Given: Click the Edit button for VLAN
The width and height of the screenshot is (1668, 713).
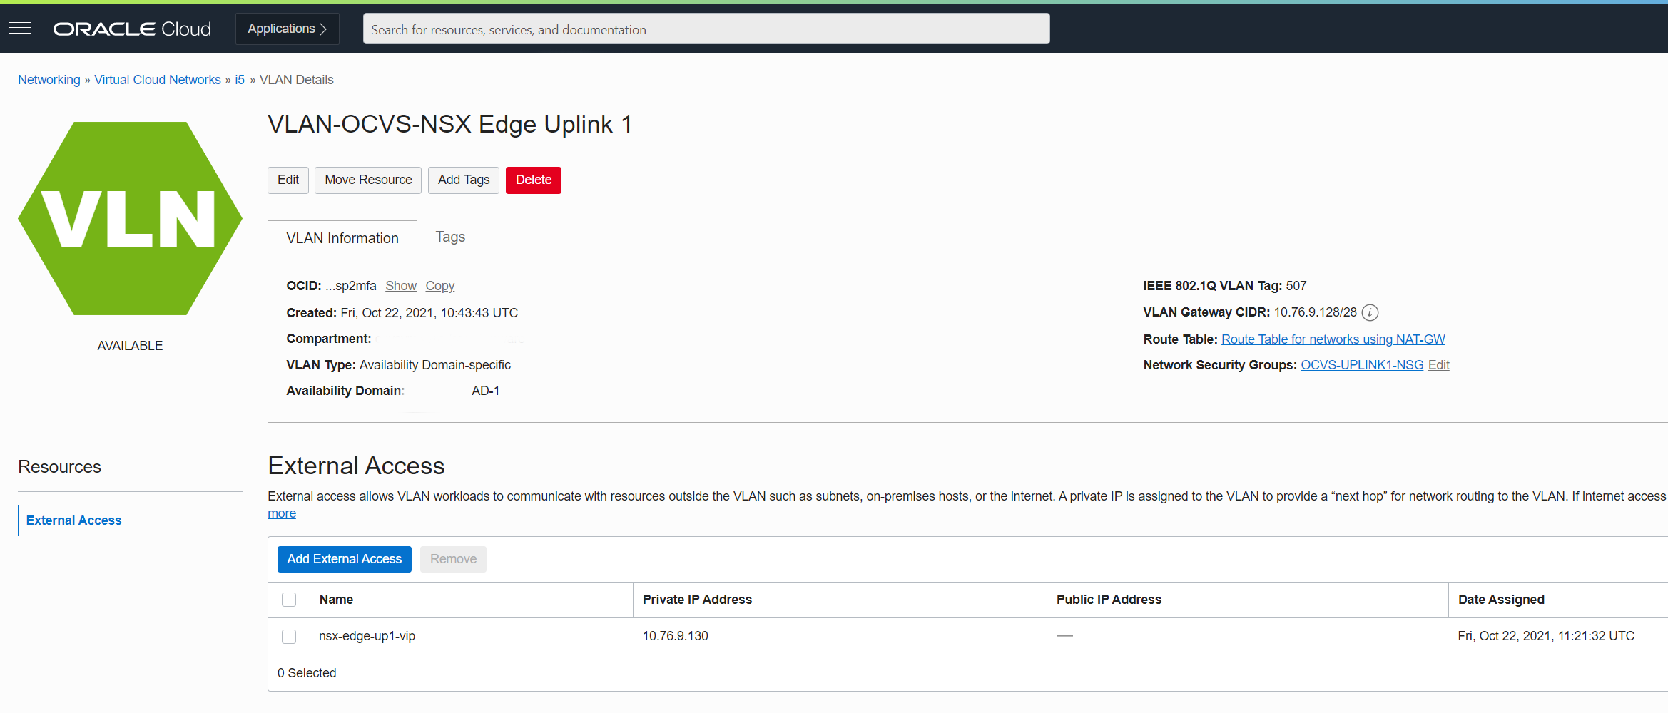Looking at the screenshot, I should tap(288, 180).
